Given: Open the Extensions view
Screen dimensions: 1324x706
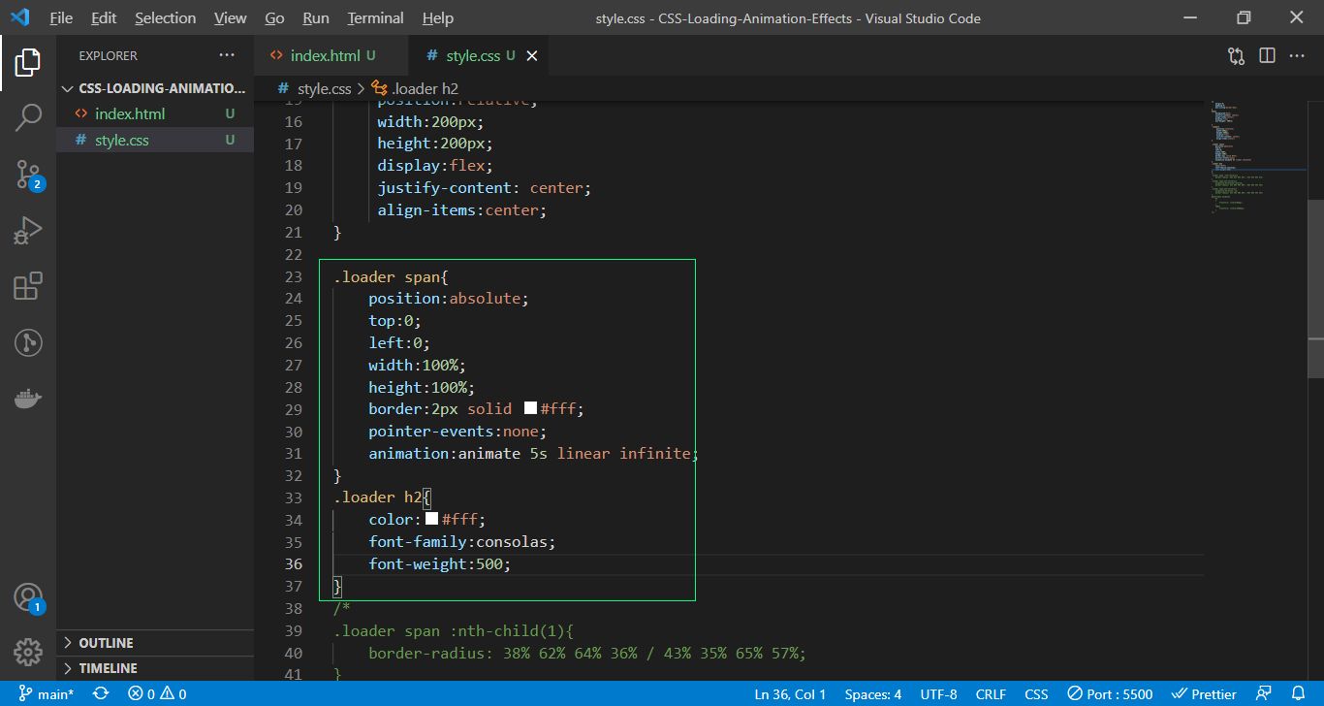Looking at the screenshot, I should coord(27,287).
